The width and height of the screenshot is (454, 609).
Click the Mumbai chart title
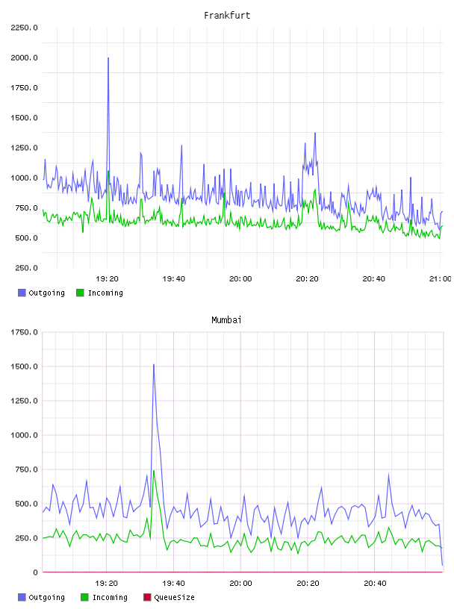pos(226,320)
